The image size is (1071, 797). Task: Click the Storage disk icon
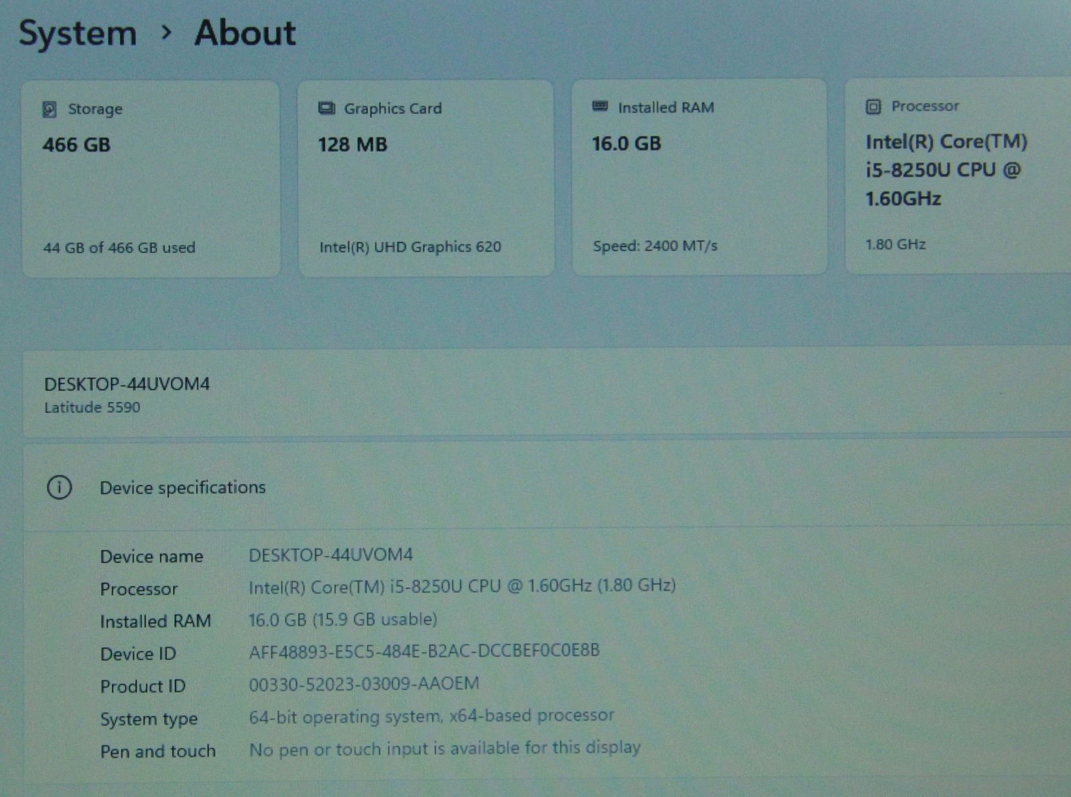click(50, 109)
